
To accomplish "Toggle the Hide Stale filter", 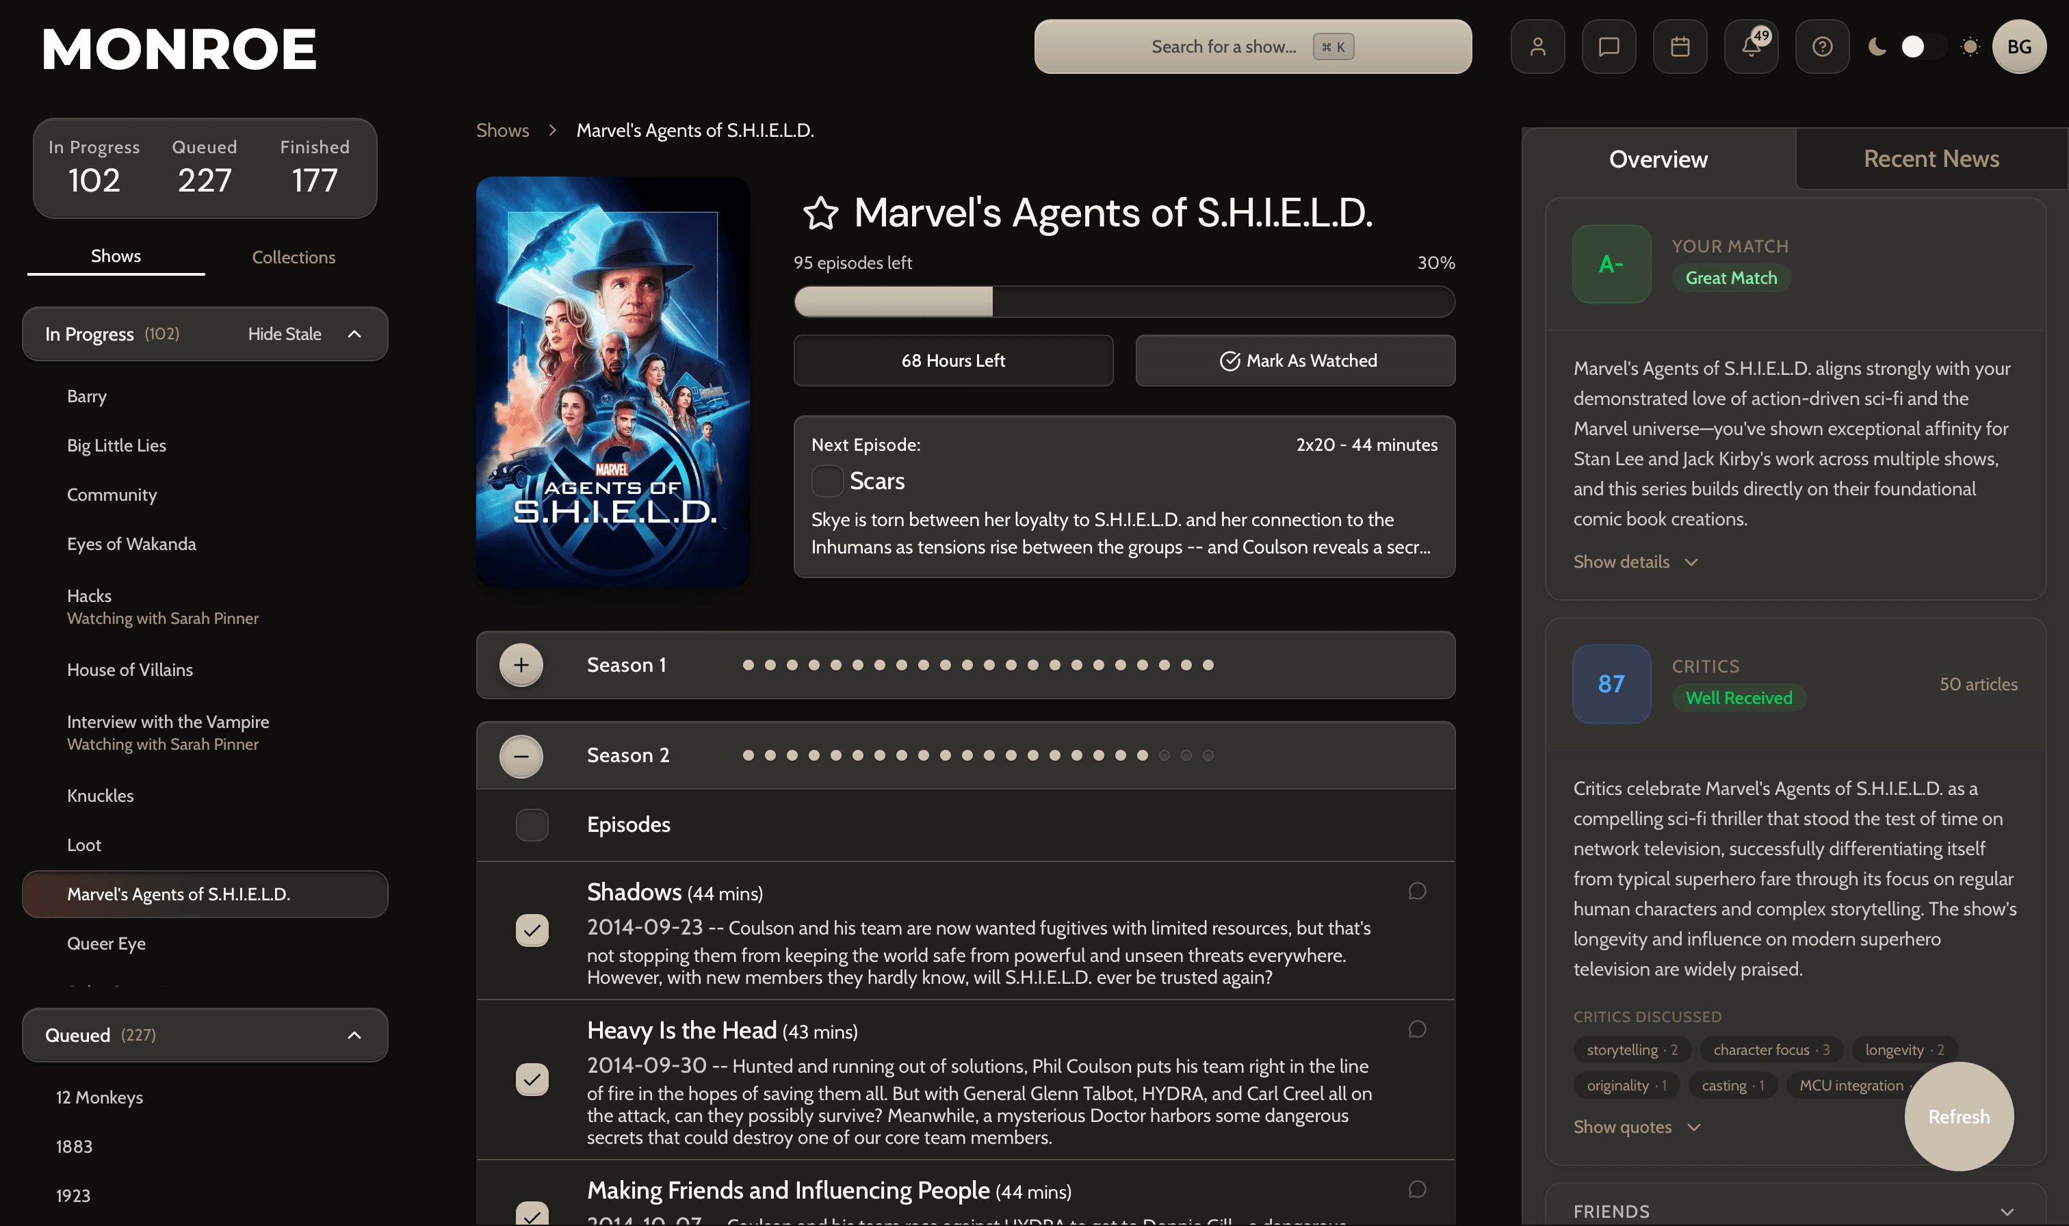I will click(284, 334).
